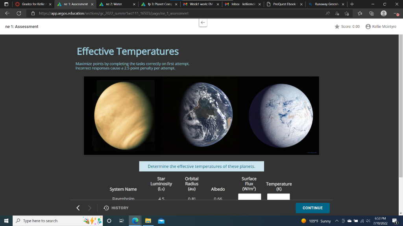Open the Collections icon

tap(372, 13)
